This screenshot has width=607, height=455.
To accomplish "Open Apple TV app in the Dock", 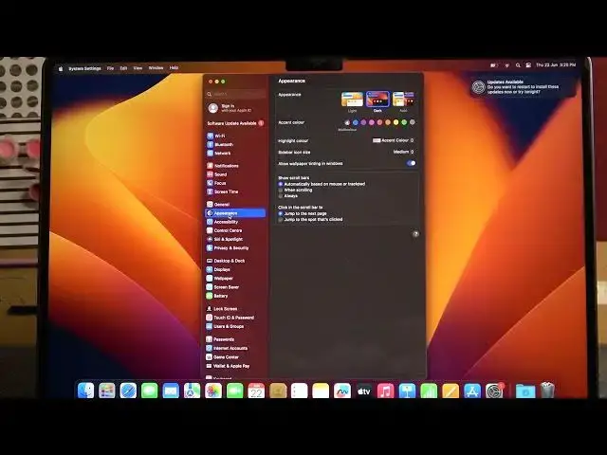I will point(363,391).
